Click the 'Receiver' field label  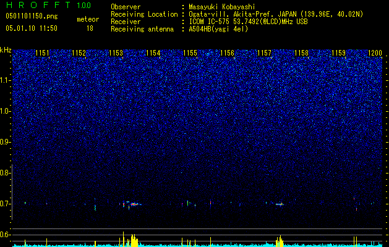coord(126,22)
